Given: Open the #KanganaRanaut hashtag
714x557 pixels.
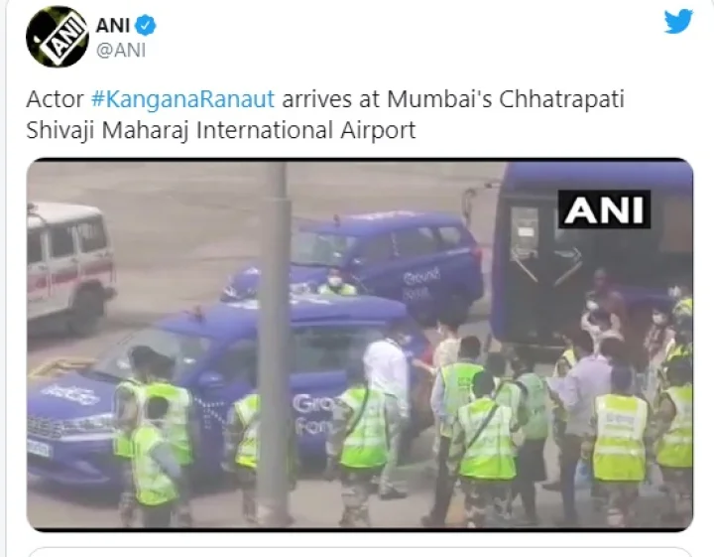Looking at the screenshot, I should click(x=183, y=99).
